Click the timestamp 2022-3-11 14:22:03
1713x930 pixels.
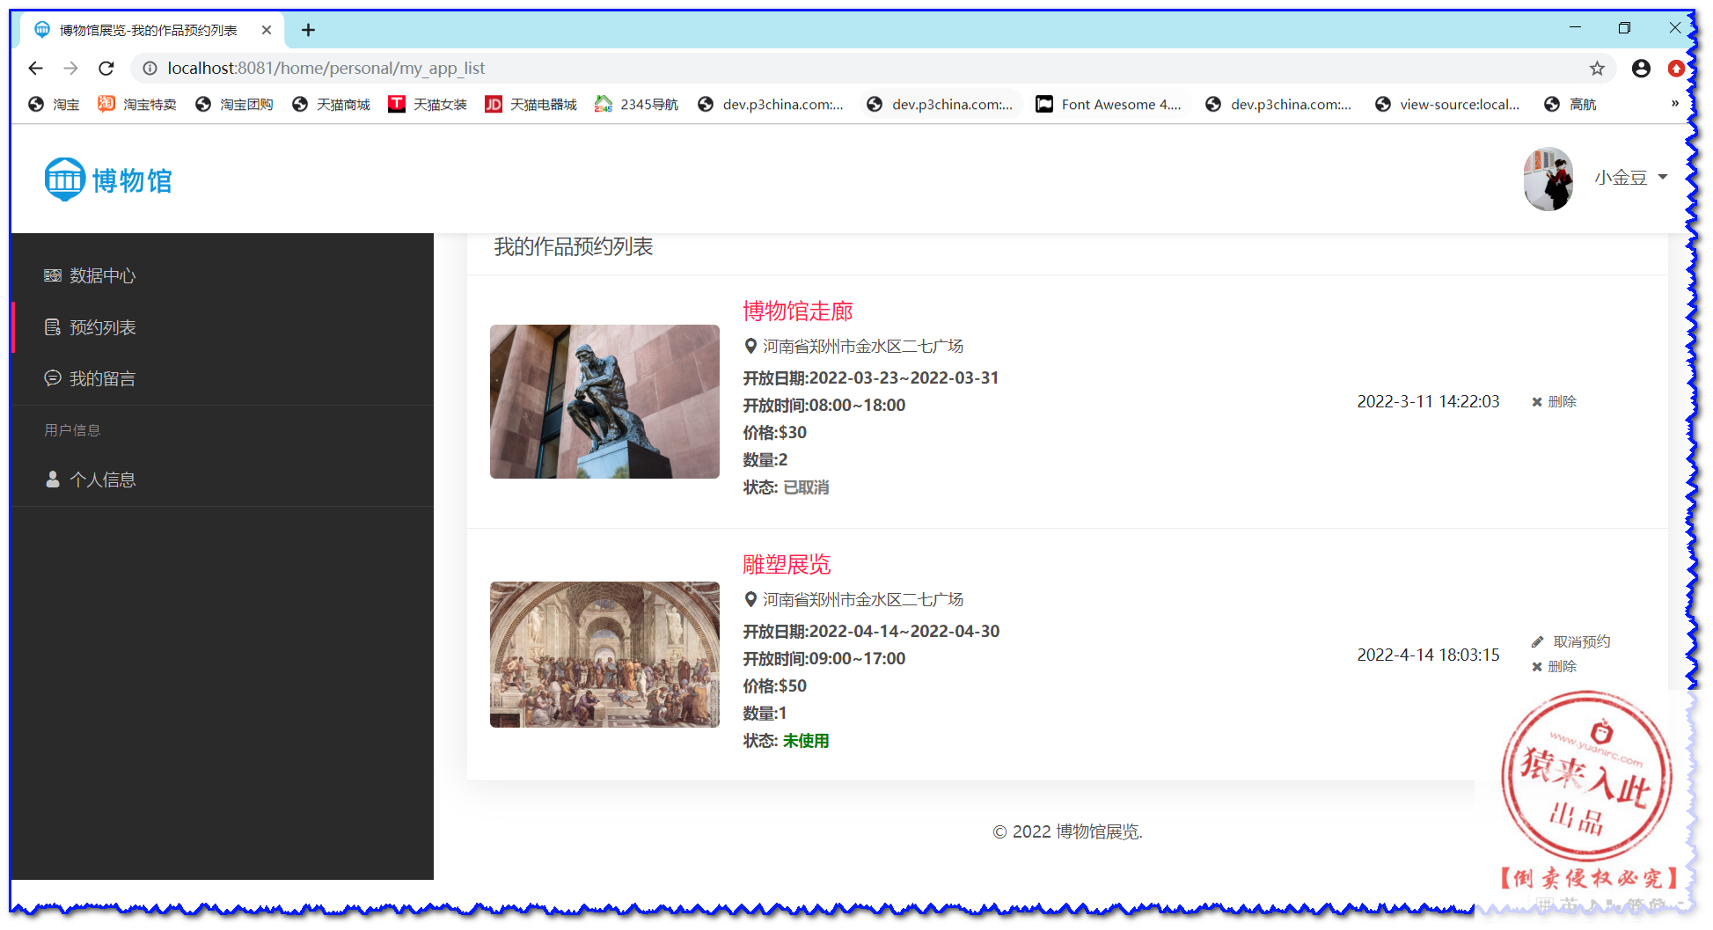(x=1428, y=401)
